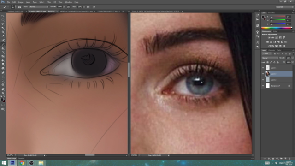This screenshot has height=166, width=295.
Task: Select the Clone Stamp tool
Action: (3, 48)
